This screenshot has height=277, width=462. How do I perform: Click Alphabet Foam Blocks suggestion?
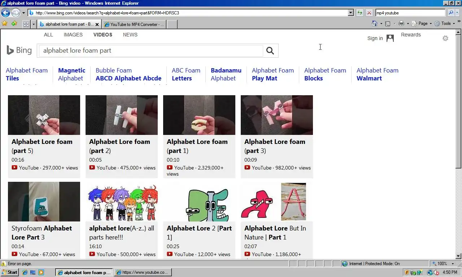click(x=325, y=74)
